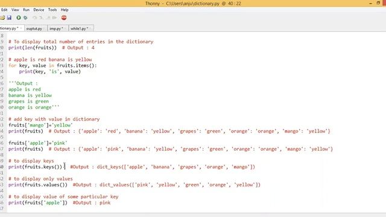Screen dimensions: 386x217
Task: Click the greyed Step out icon
Action: 48,17
